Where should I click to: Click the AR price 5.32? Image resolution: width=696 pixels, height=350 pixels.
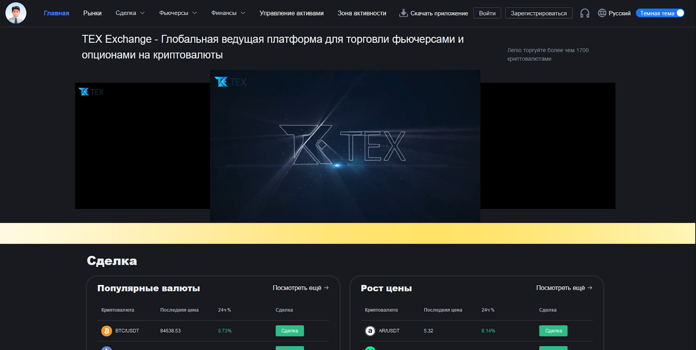click(428, 331)
